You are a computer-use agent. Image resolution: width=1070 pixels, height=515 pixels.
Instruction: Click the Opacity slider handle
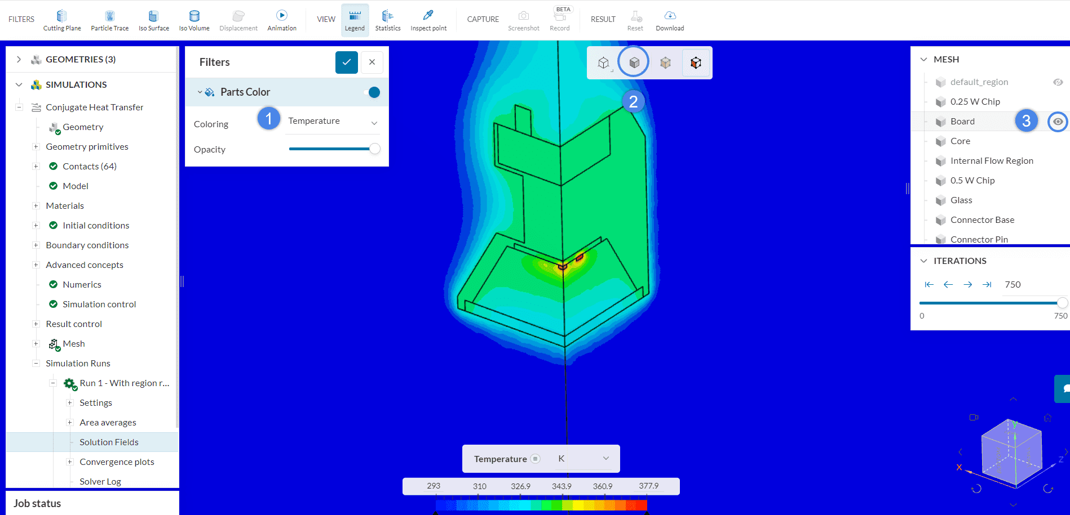click(x=374, y=149)
